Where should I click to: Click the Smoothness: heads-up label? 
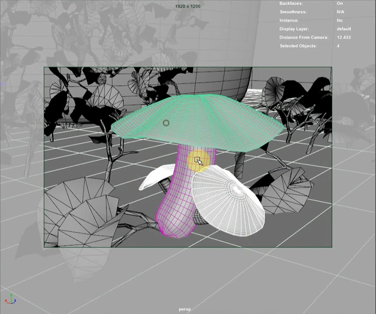[x=293, y=12]
